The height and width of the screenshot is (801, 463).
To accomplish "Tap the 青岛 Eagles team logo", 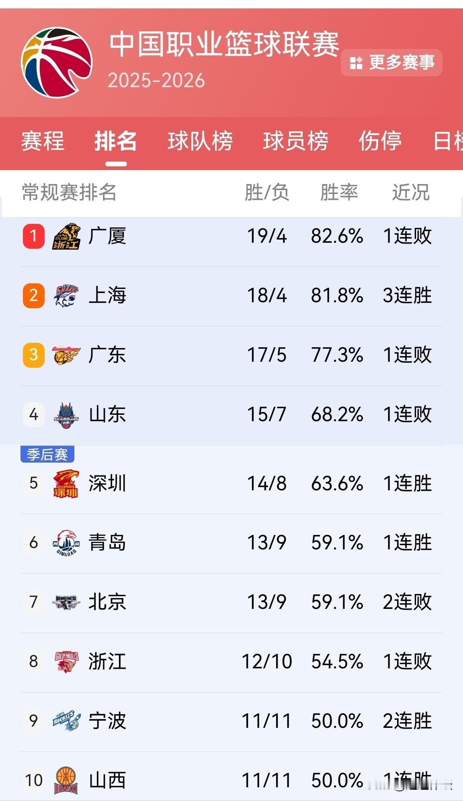I will [x=66, y=543].
